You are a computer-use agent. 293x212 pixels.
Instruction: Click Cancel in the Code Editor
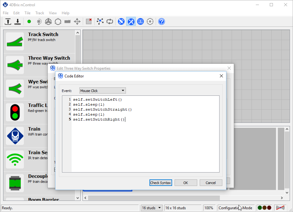(211, 183)
